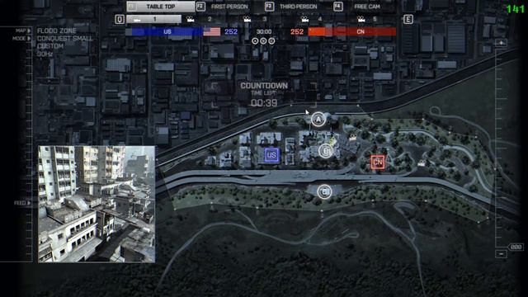Click the zoom out minus button
The width and height of the screenshot is (528, 297).
501,254
